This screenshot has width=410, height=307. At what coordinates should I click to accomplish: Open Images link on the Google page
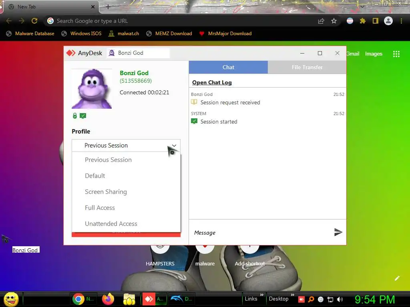coord(374,54)
